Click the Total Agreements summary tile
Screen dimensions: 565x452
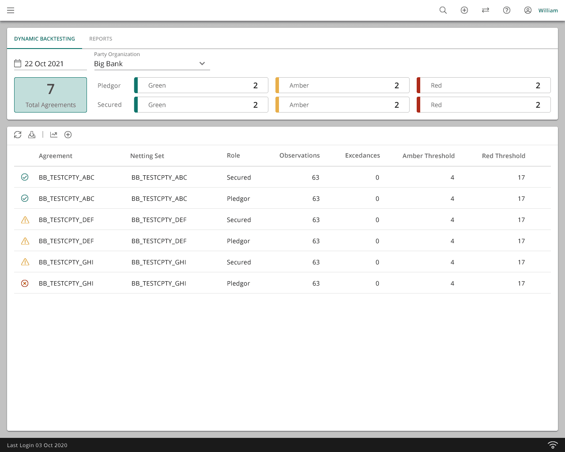pyautogui.click(x=50, y=95)
